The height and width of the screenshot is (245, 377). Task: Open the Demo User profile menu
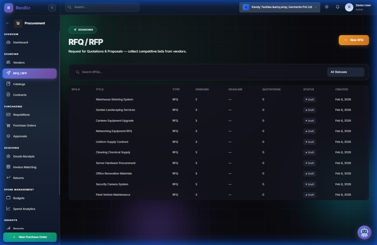[x=358, y=7]
